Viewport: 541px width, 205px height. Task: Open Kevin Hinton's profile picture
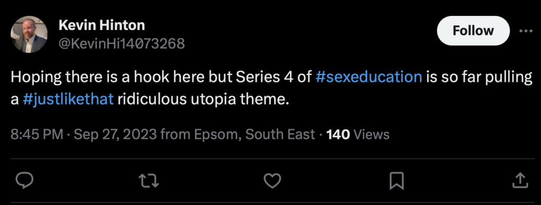coord(29,34)
